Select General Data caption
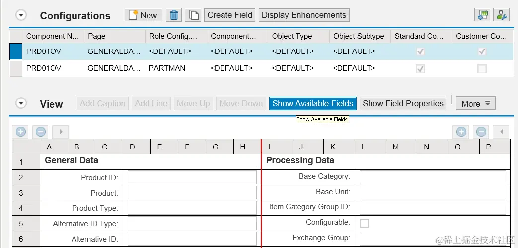 click(x=72, y=160)
